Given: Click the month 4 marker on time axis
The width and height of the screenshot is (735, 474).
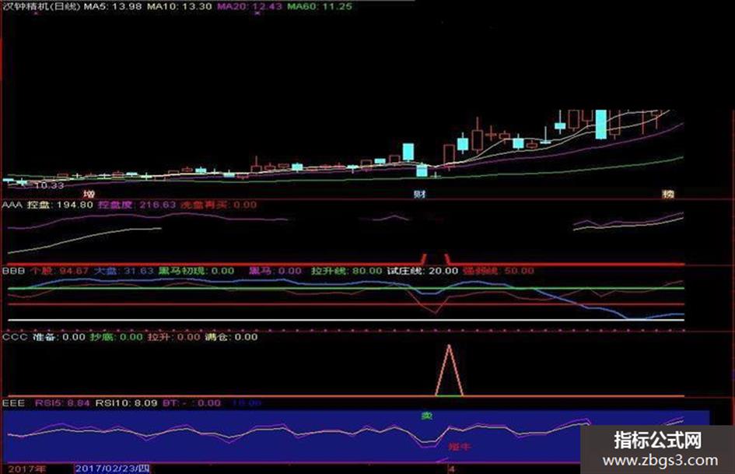Looking at the screenshot, I should [451, 469].
